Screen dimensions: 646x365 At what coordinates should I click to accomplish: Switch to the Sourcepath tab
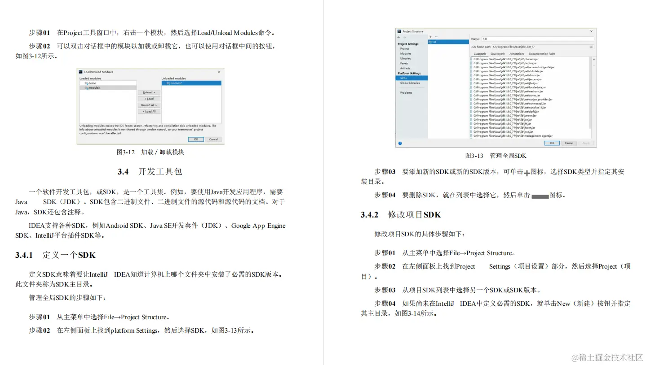[x=498, y=54]
